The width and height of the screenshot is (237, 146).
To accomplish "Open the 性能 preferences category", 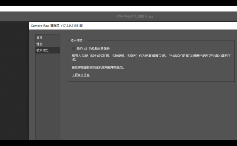I will (48, 44).
